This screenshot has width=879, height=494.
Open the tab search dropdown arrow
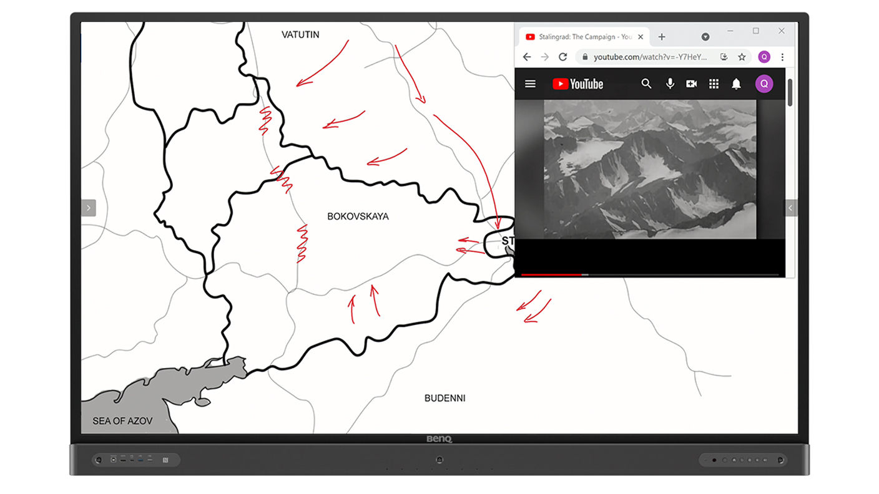705,37
